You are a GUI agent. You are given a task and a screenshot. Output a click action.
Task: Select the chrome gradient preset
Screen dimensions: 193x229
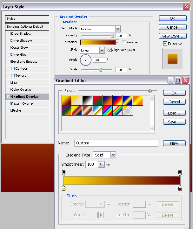[x=97, y=111]
